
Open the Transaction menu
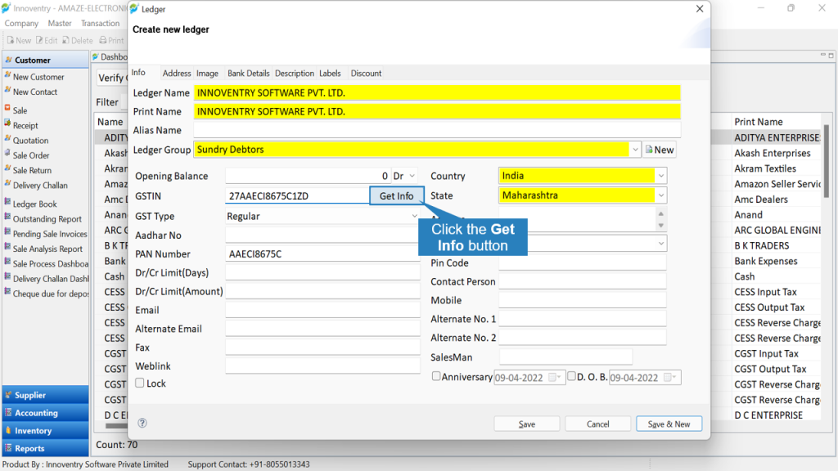click(100, 23)
